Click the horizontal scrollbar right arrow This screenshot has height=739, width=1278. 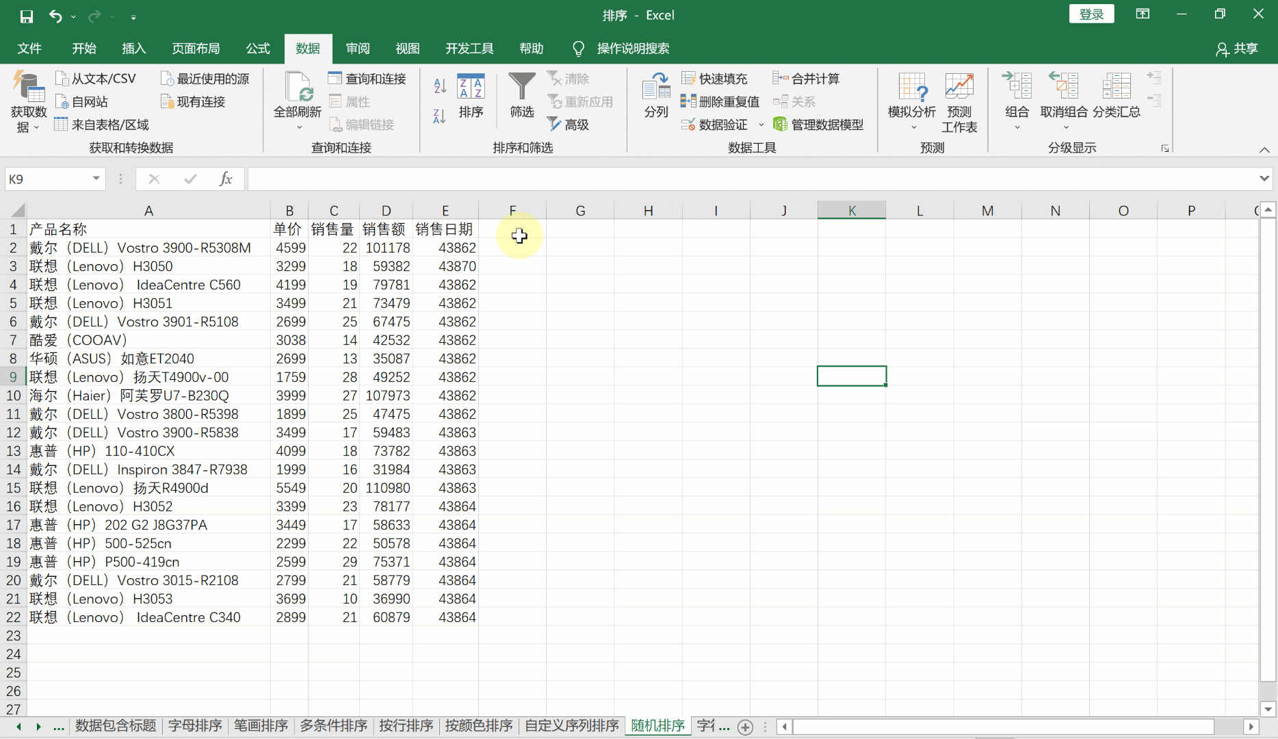1251,727
